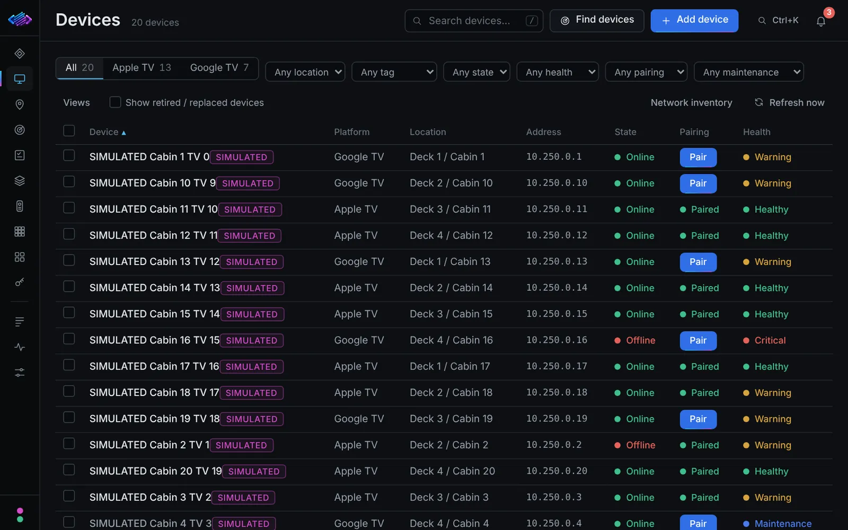Click the Refresh now icon

759,102
